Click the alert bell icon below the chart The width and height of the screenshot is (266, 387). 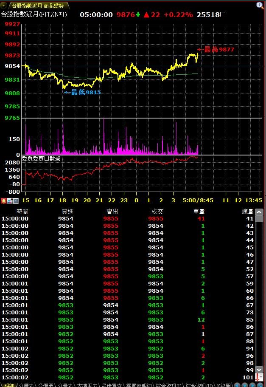tap(3, 201)
